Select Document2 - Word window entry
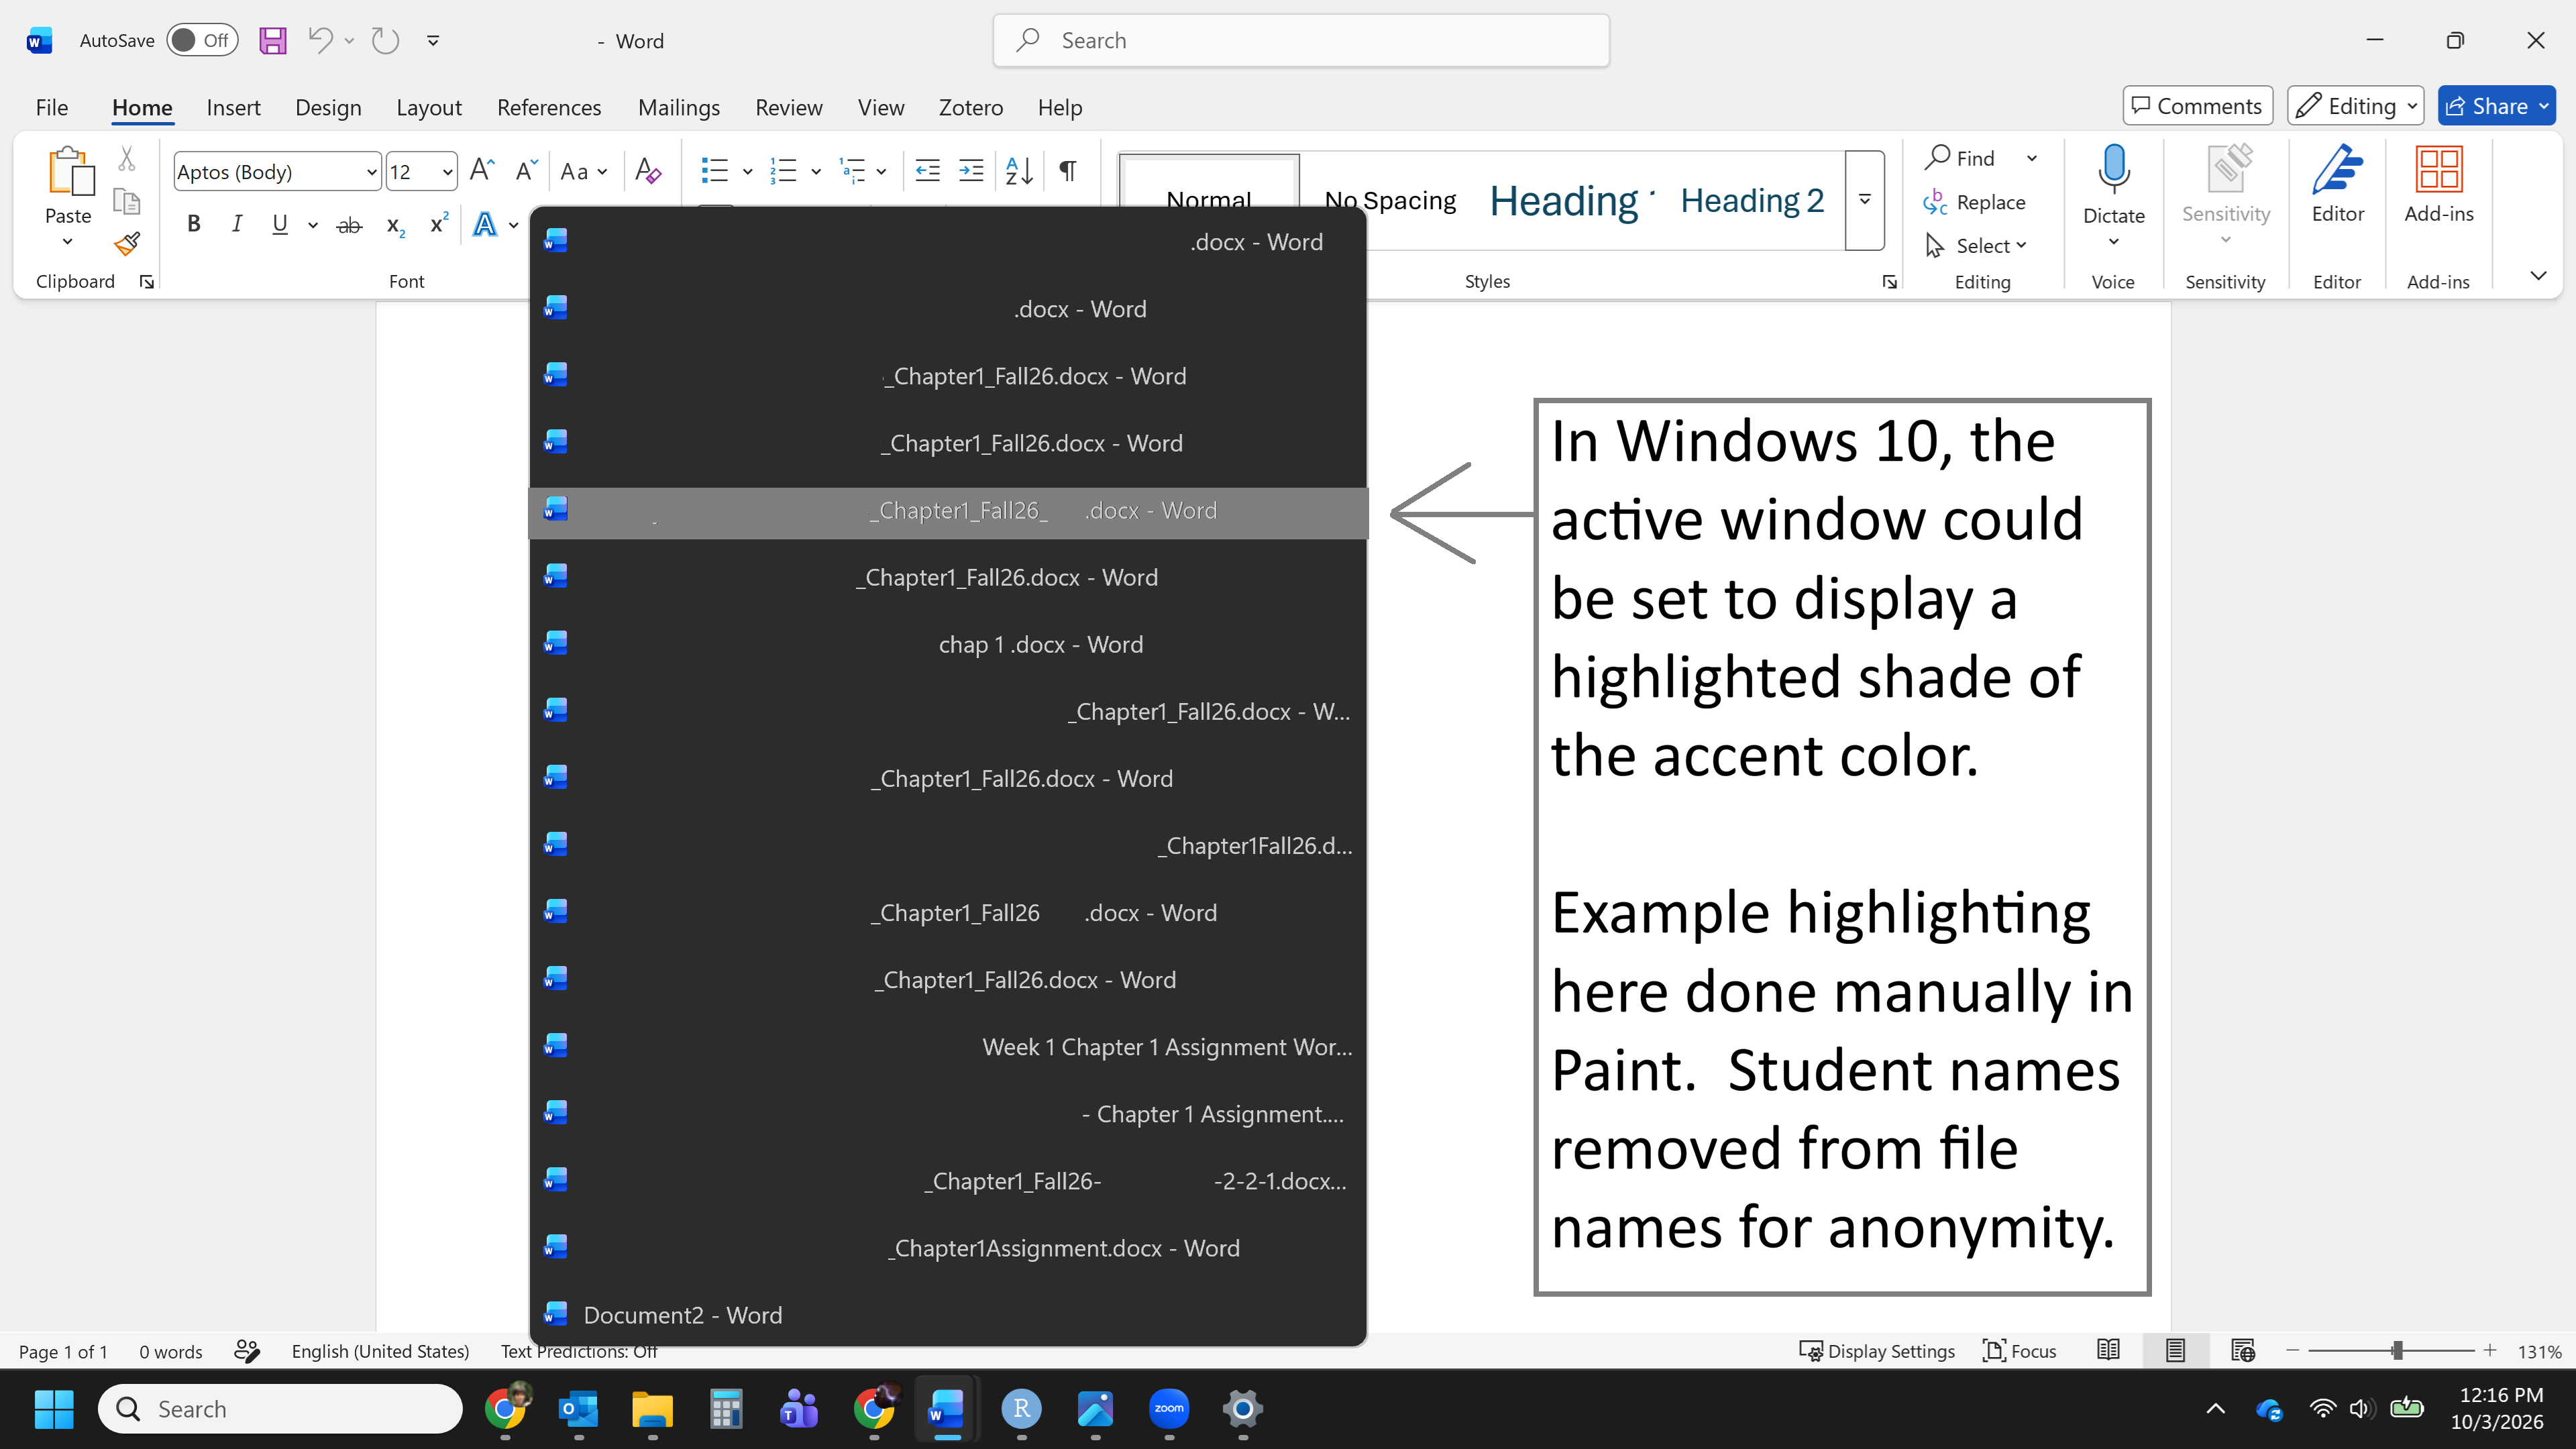The width and height of the screenshot is (2576, 1449). 948,1315
